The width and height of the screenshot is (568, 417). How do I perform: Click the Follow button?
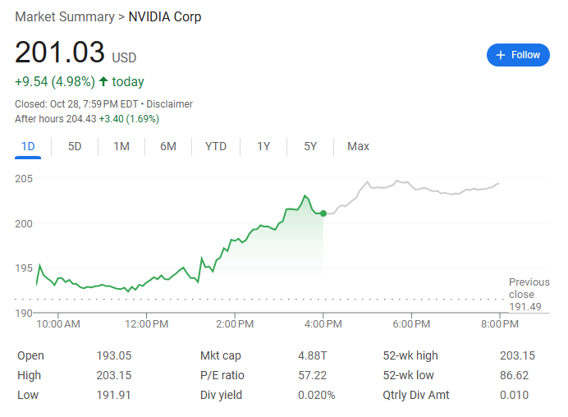click(x=518, y=55)
